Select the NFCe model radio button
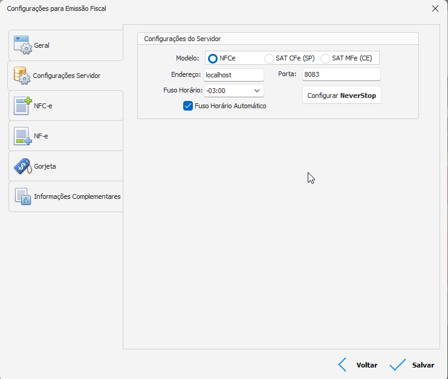Viewport: 448px width, 379px height. click(x=212, y=59)
